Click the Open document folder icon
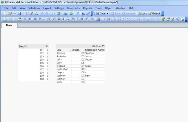This screenshot has height=122, width=188. click(10, 13)
